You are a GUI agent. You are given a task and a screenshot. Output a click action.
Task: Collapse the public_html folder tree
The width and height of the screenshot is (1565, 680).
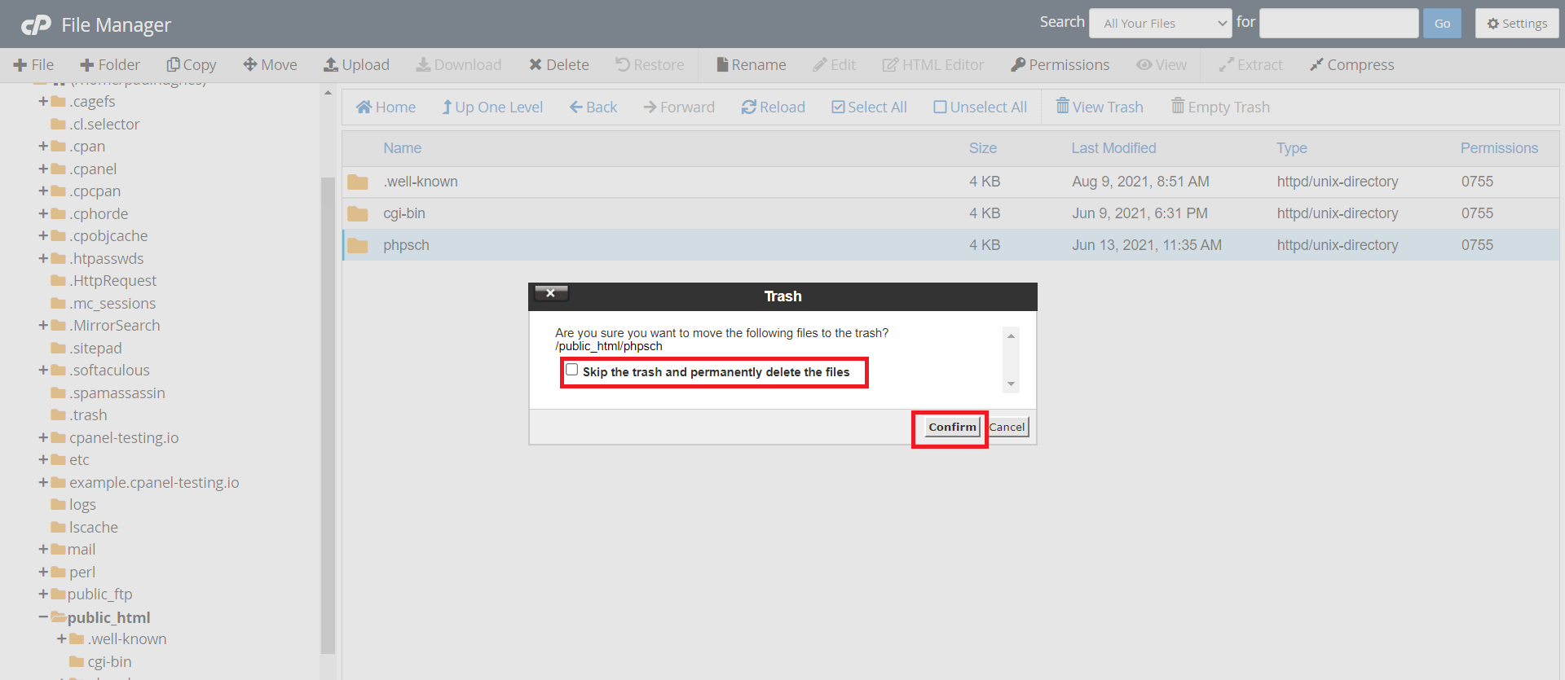[43, 617]
